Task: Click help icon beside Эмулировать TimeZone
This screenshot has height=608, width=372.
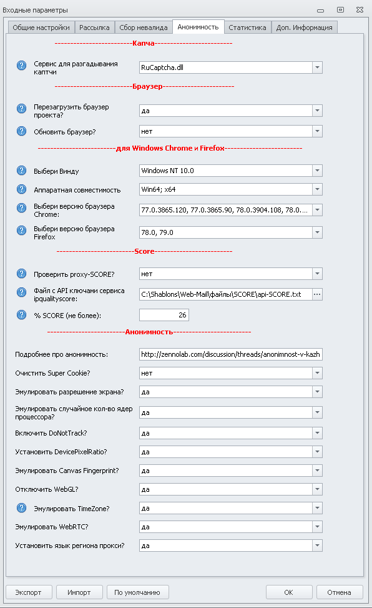Action: [22, 507]
